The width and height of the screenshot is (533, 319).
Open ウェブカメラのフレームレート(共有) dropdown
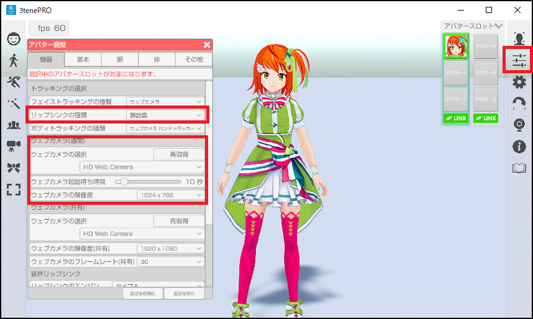pyautogui.click(x=171, y=261)
